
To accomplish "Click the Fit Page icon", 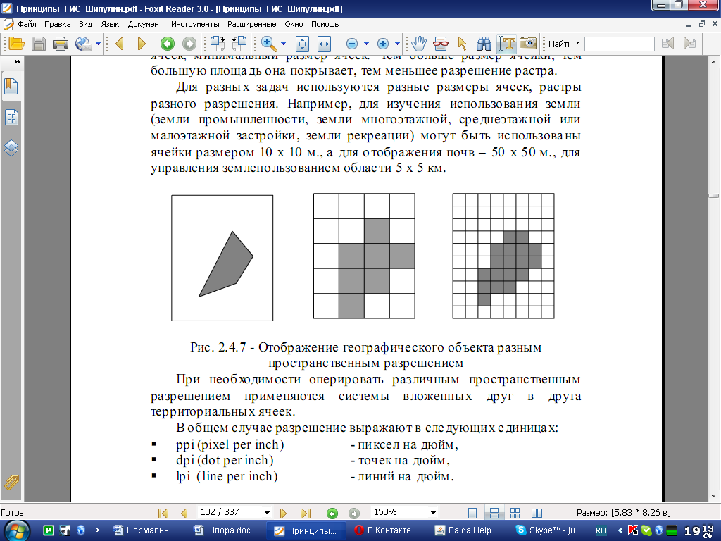I will point(302,44).
